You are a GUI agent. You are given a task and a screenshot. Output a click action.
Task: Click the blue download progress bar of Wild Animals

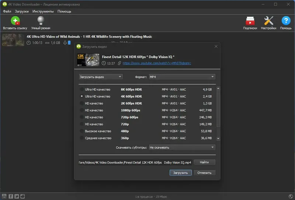69,43
